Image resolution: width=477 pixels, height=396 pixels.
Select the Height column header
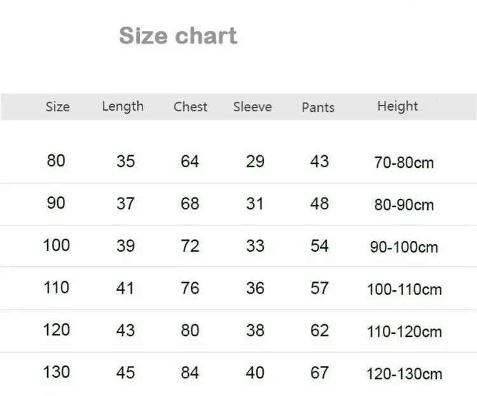coord(397,106)
